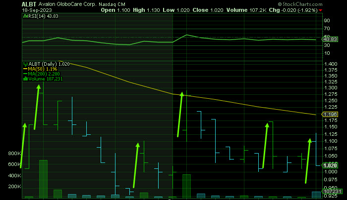Click the Low 1.020 value
Viewport: 347px width, 200px height.
click(176, 10)
